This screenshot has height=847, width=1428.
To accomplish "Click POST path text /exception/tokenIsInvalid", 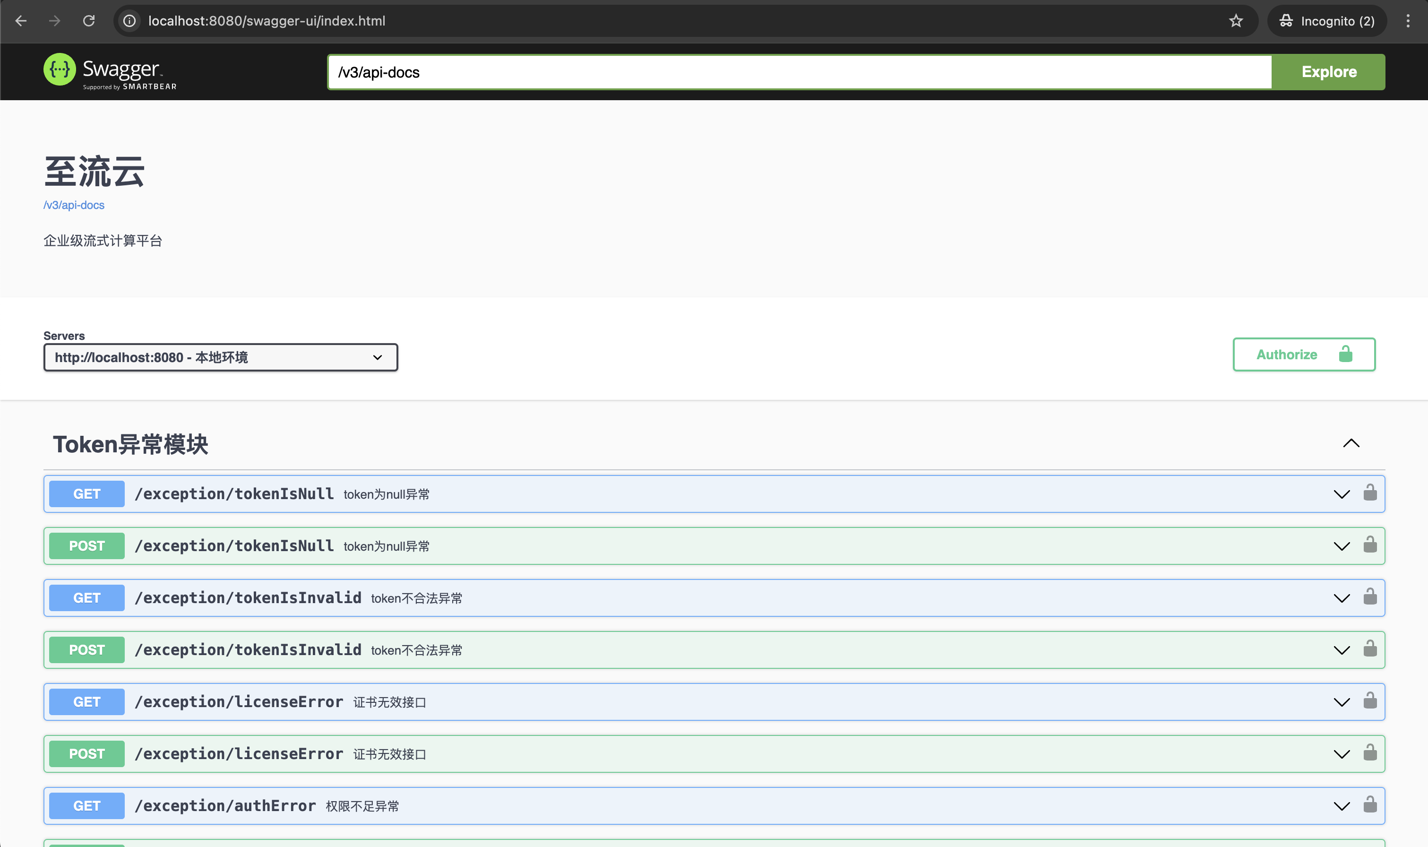I will click(x=248, y=649).
